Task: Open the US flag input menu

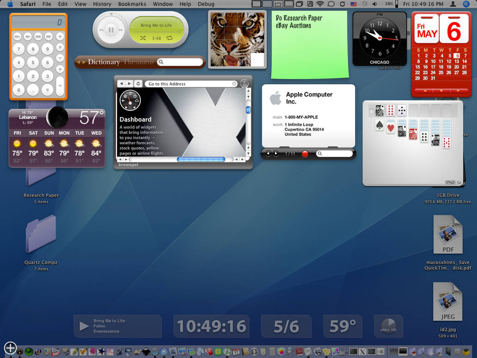Action: point(353,4)
